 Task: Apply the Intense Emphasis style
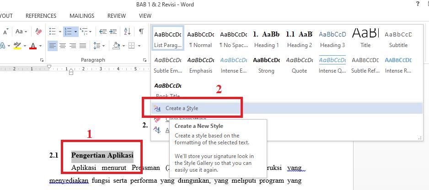(x=234, y=64)
